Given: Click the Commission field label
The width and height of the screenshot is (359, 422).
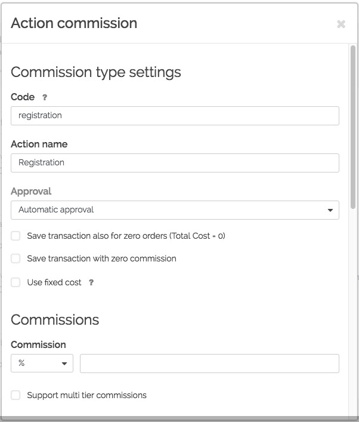Looking at the screenshot, I should pyautogui.click(x=38, y=345).
